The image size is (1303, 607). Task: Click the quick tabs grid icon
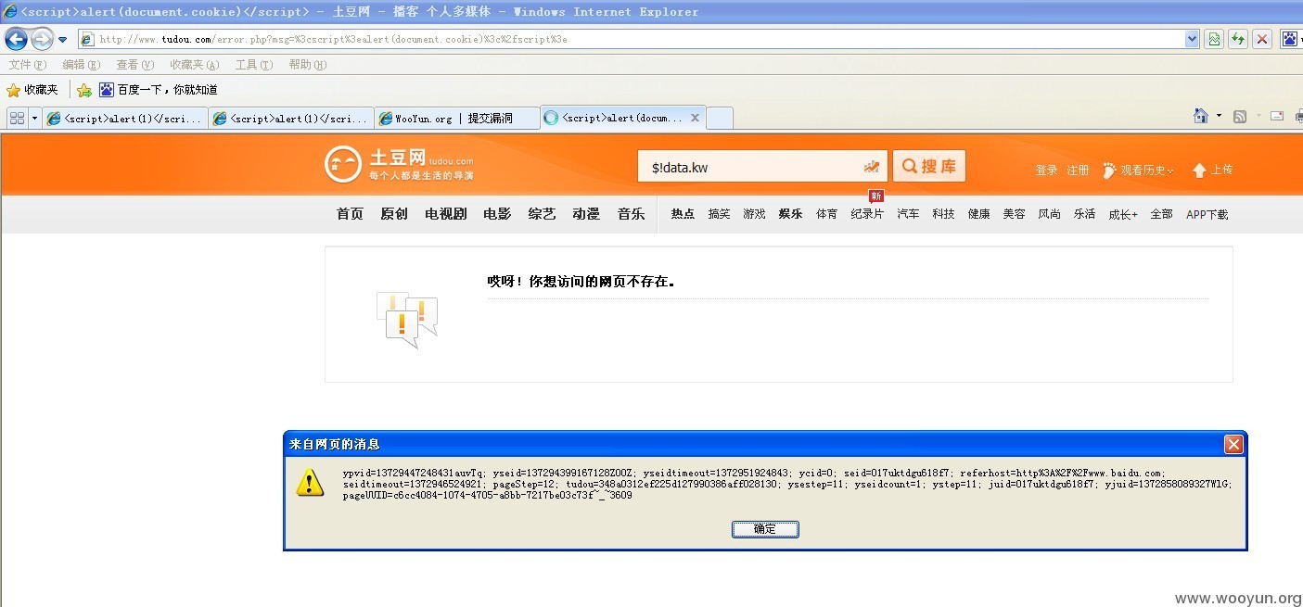[x=17, y=118]
